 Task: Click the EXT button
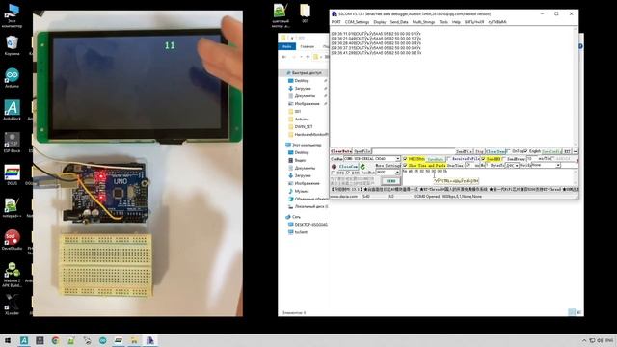pyautogui.click(x=567, y=151)
